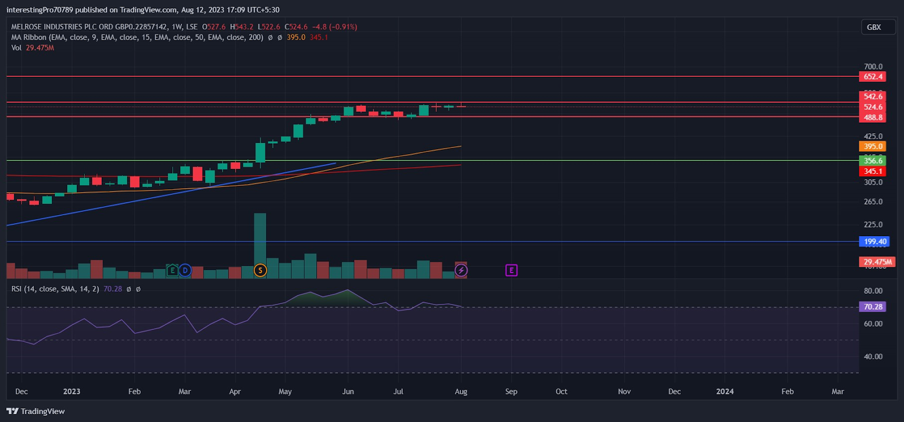The height and width of the screenshot is (422, 904).
Task: Select the green 356.6 price label
Action: click(x=873, y=161)
